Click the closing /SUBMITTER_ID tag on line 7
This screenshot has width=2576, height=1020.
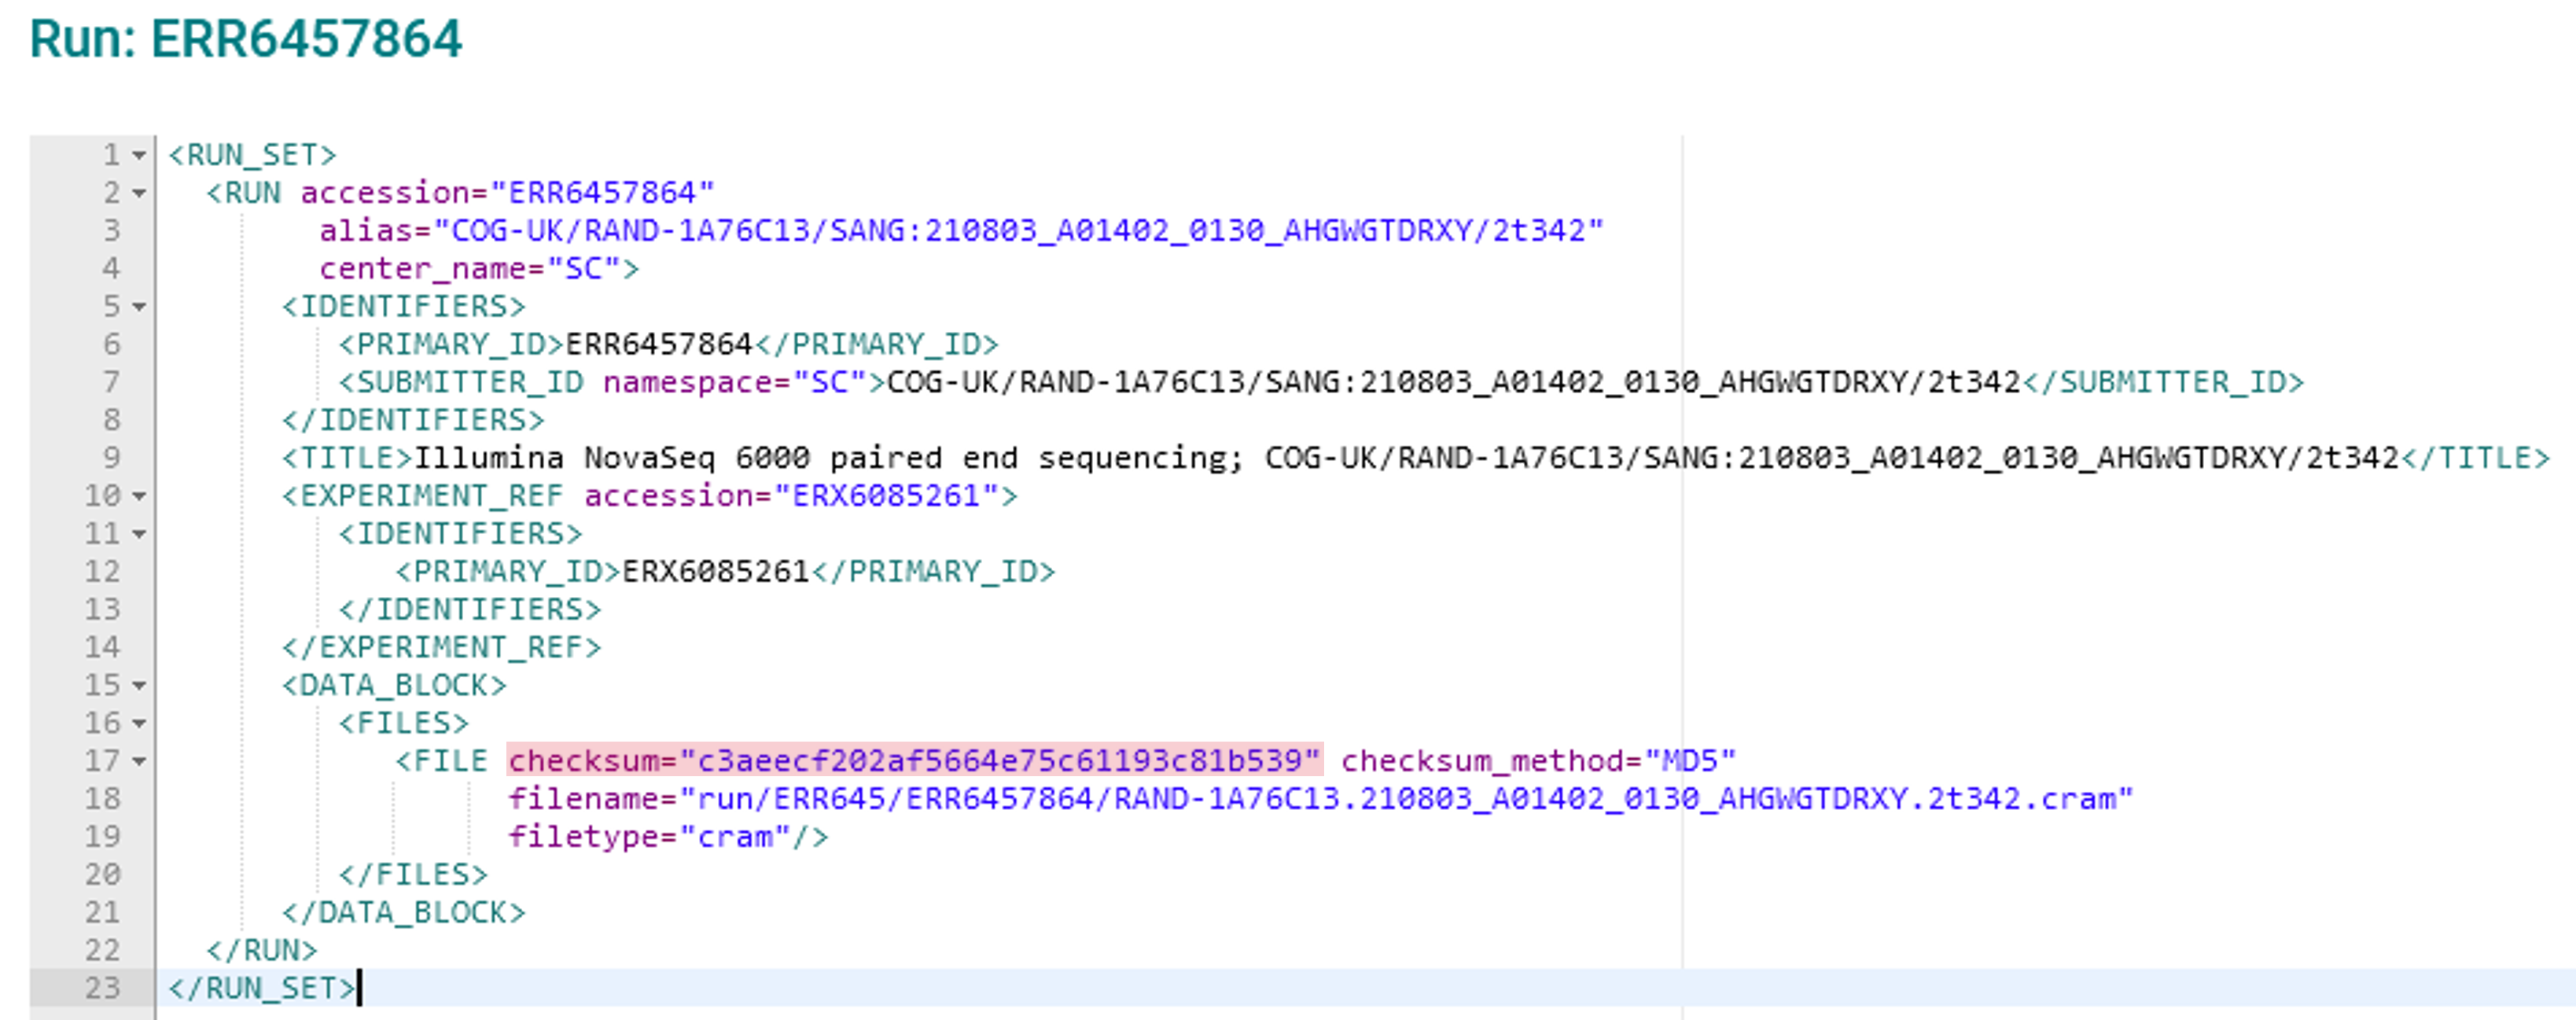tap(2163, 382)
